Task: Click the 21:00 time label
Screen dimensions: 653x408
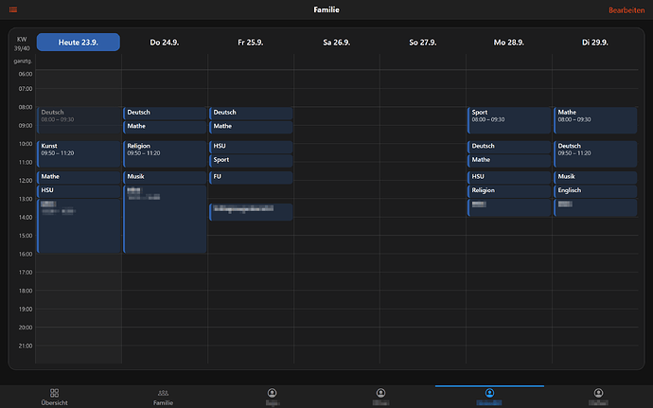Action: 26,346
